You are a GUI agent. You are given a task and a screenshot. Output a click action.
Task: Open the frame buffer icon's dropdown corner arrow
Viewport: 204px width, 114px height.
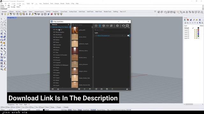(129, 28)
